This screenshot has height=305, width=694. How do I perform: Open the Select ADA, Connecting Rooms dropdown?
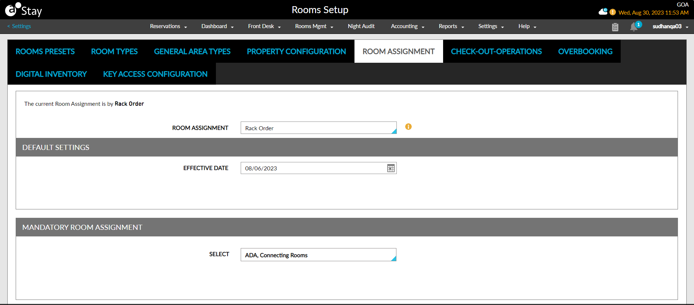pyautogui.click(x=318, y=255)
